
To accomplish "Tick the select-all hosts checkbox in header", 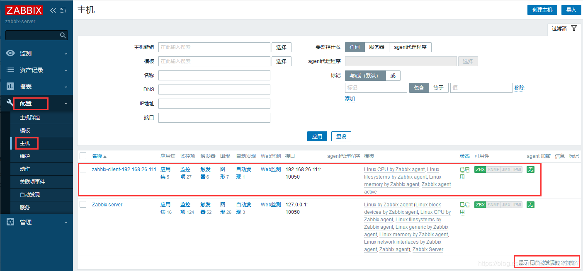I will pos(83,156).
